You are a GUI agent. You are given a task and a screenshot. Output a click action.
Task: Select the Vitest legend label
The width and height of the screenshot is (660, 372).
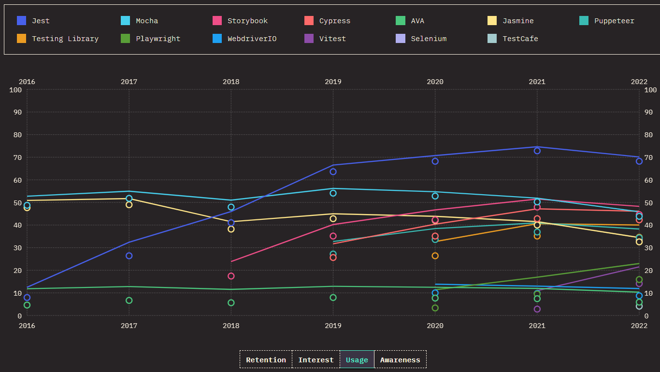click(332, 39)
